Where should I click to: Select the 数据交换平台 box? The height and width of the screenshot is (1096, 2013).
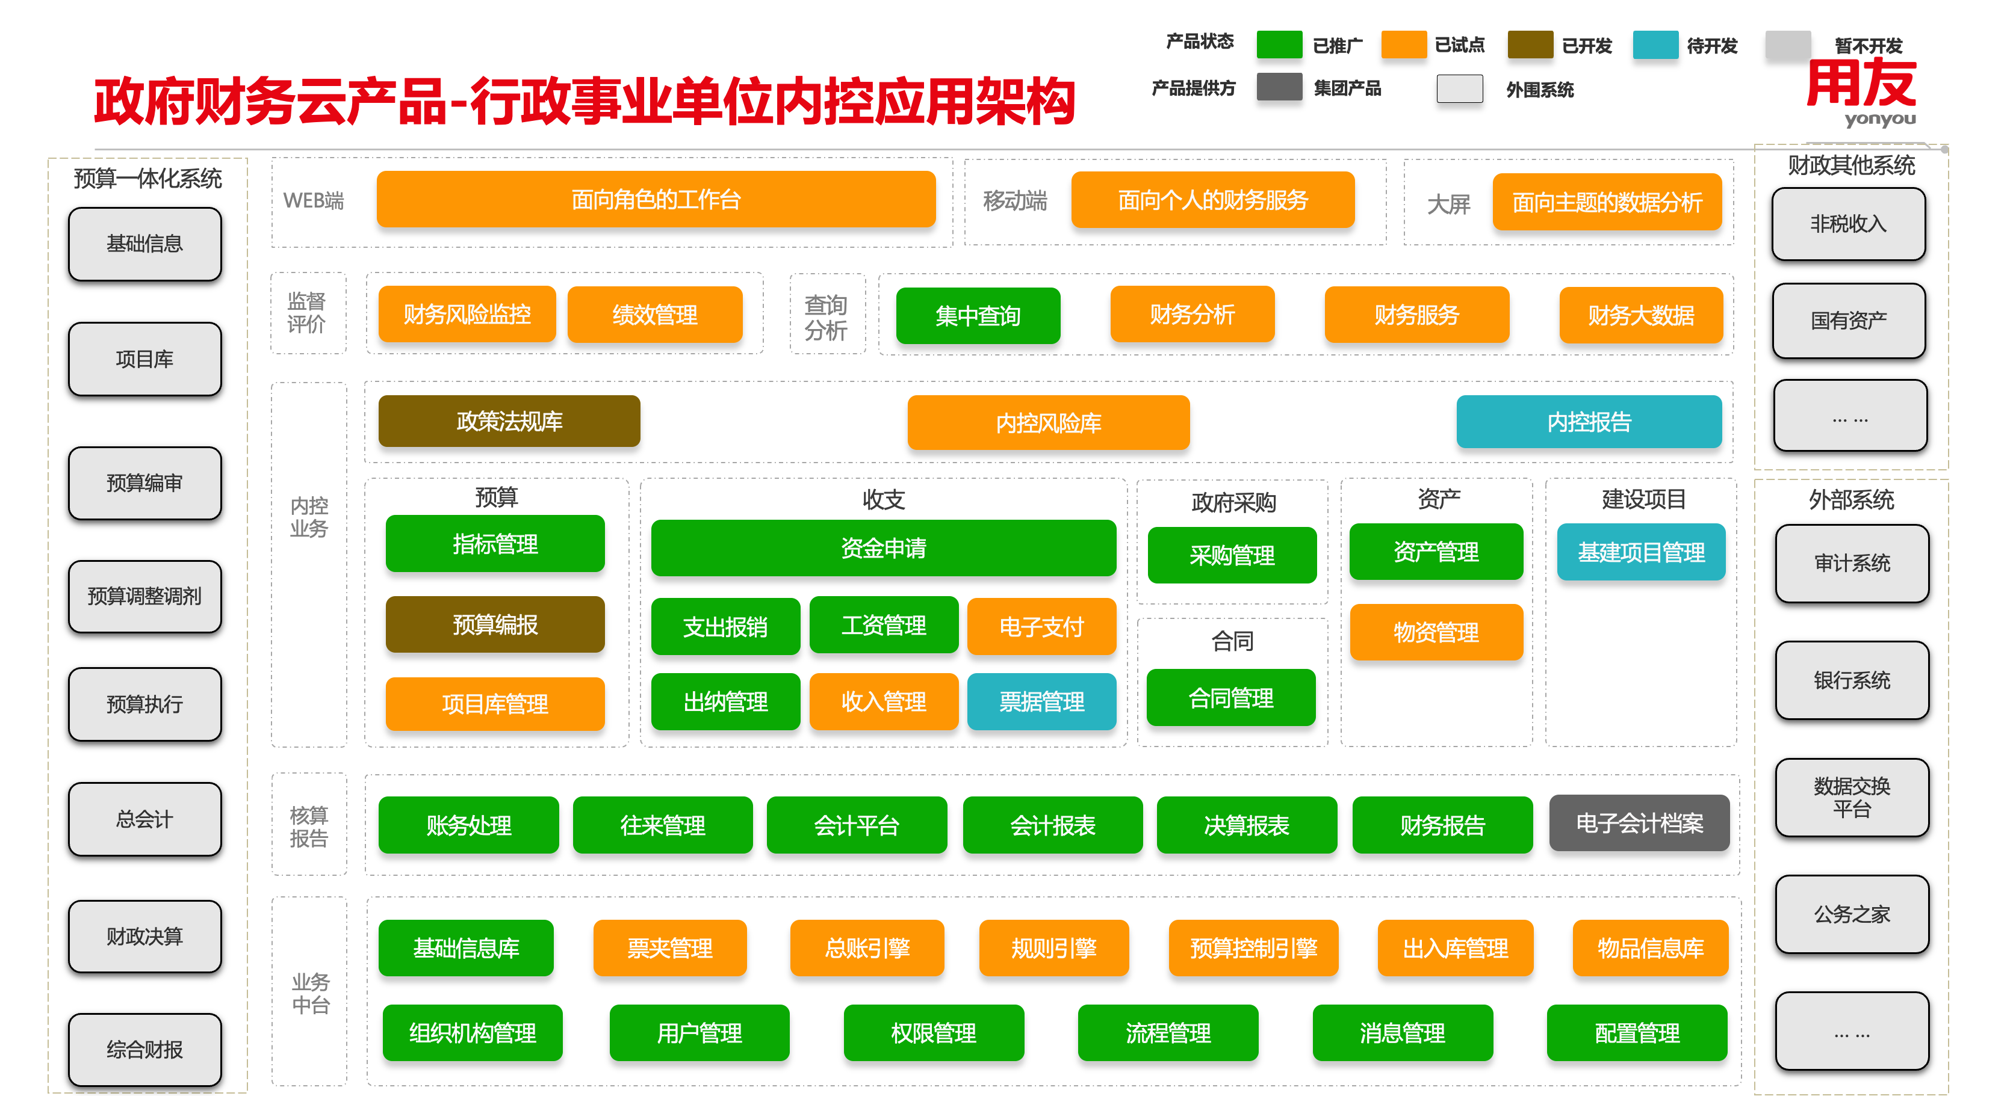pos(1851,797)
